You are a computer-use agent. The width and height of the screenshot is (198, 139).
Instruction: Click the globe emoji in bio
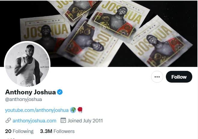73,110
